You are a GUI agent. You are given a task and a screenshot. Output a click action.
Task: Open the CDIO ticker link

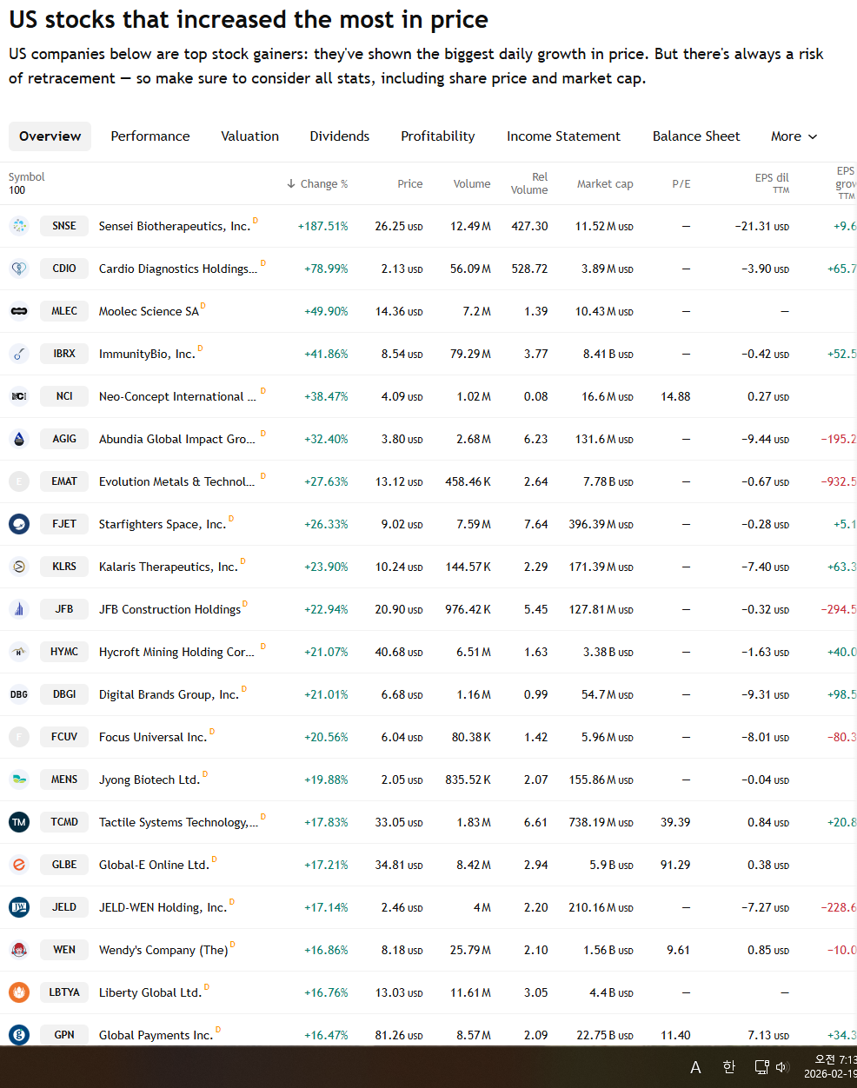pyautogui.click(x=64, y=269)
